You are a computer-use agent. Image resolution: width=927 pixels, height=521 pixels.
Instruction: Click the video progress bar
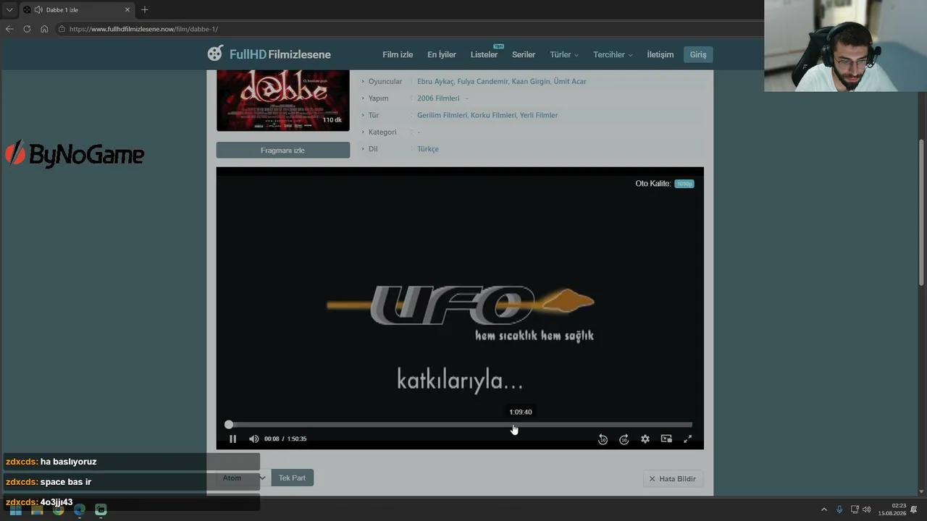tap(460, 425)
